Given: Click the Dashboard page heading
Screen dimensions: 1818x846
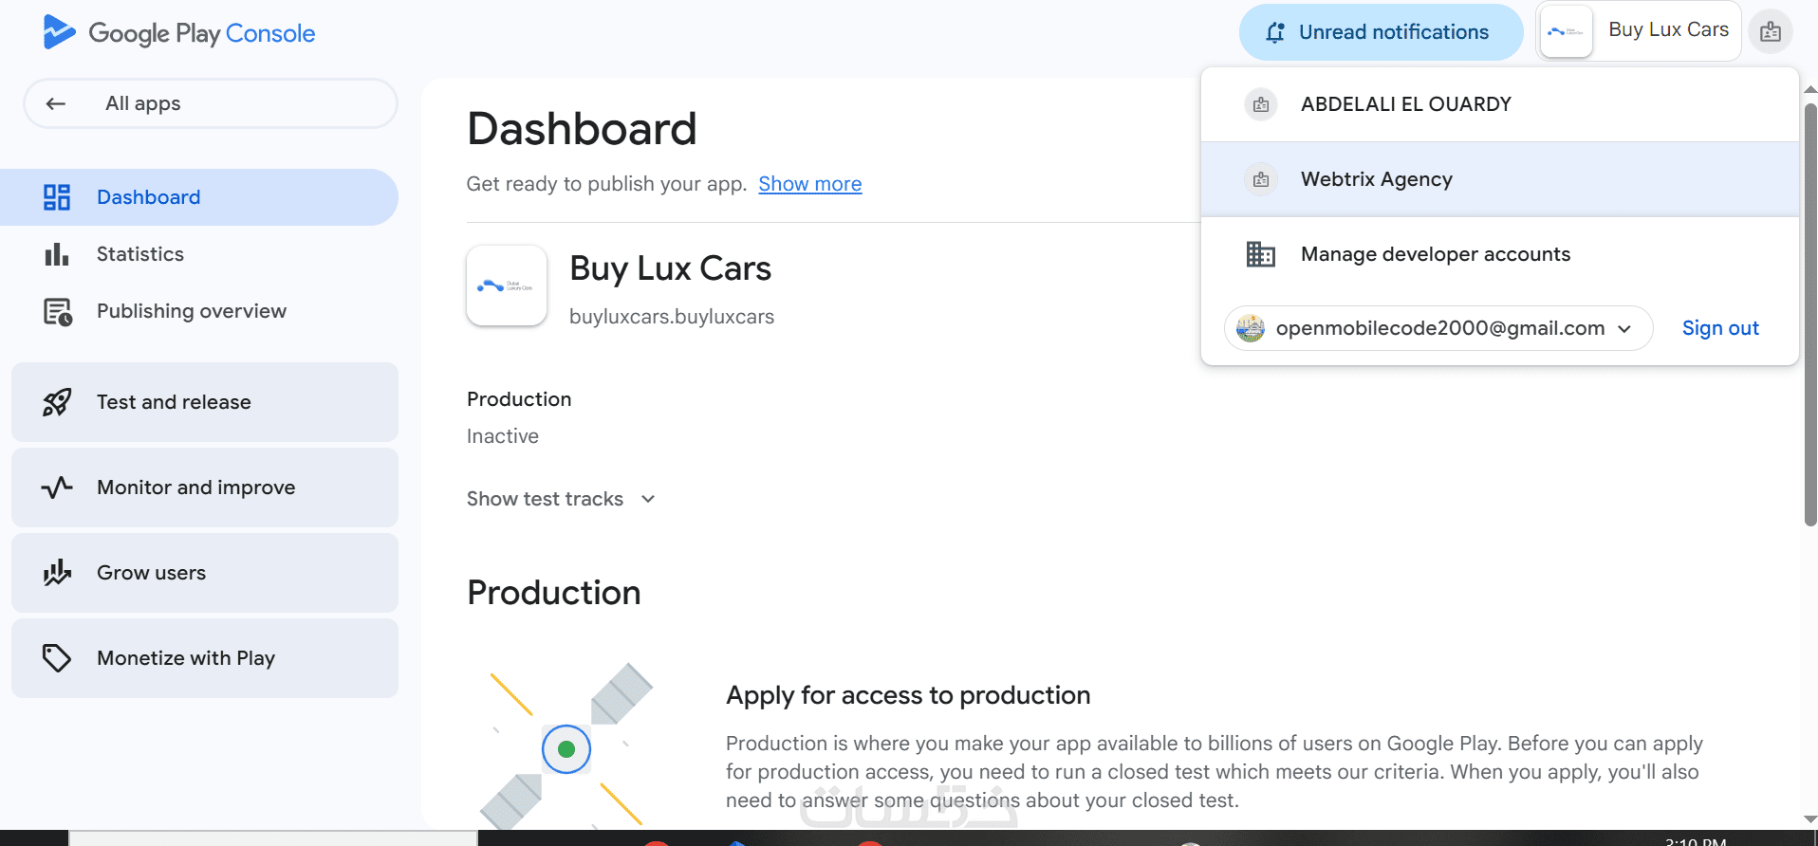Looking at the screenshot, I should tap(582, 129).
